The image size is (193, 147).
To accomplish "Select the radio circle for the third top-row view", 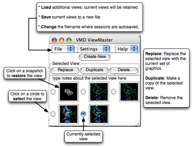I will tap(114, 91).
